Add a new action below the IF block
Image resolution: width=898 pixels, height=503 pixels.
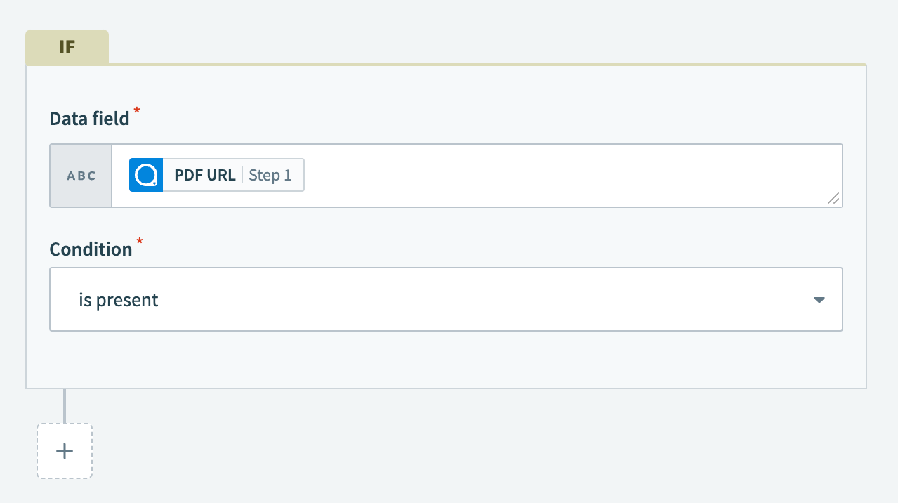point(64,450)
